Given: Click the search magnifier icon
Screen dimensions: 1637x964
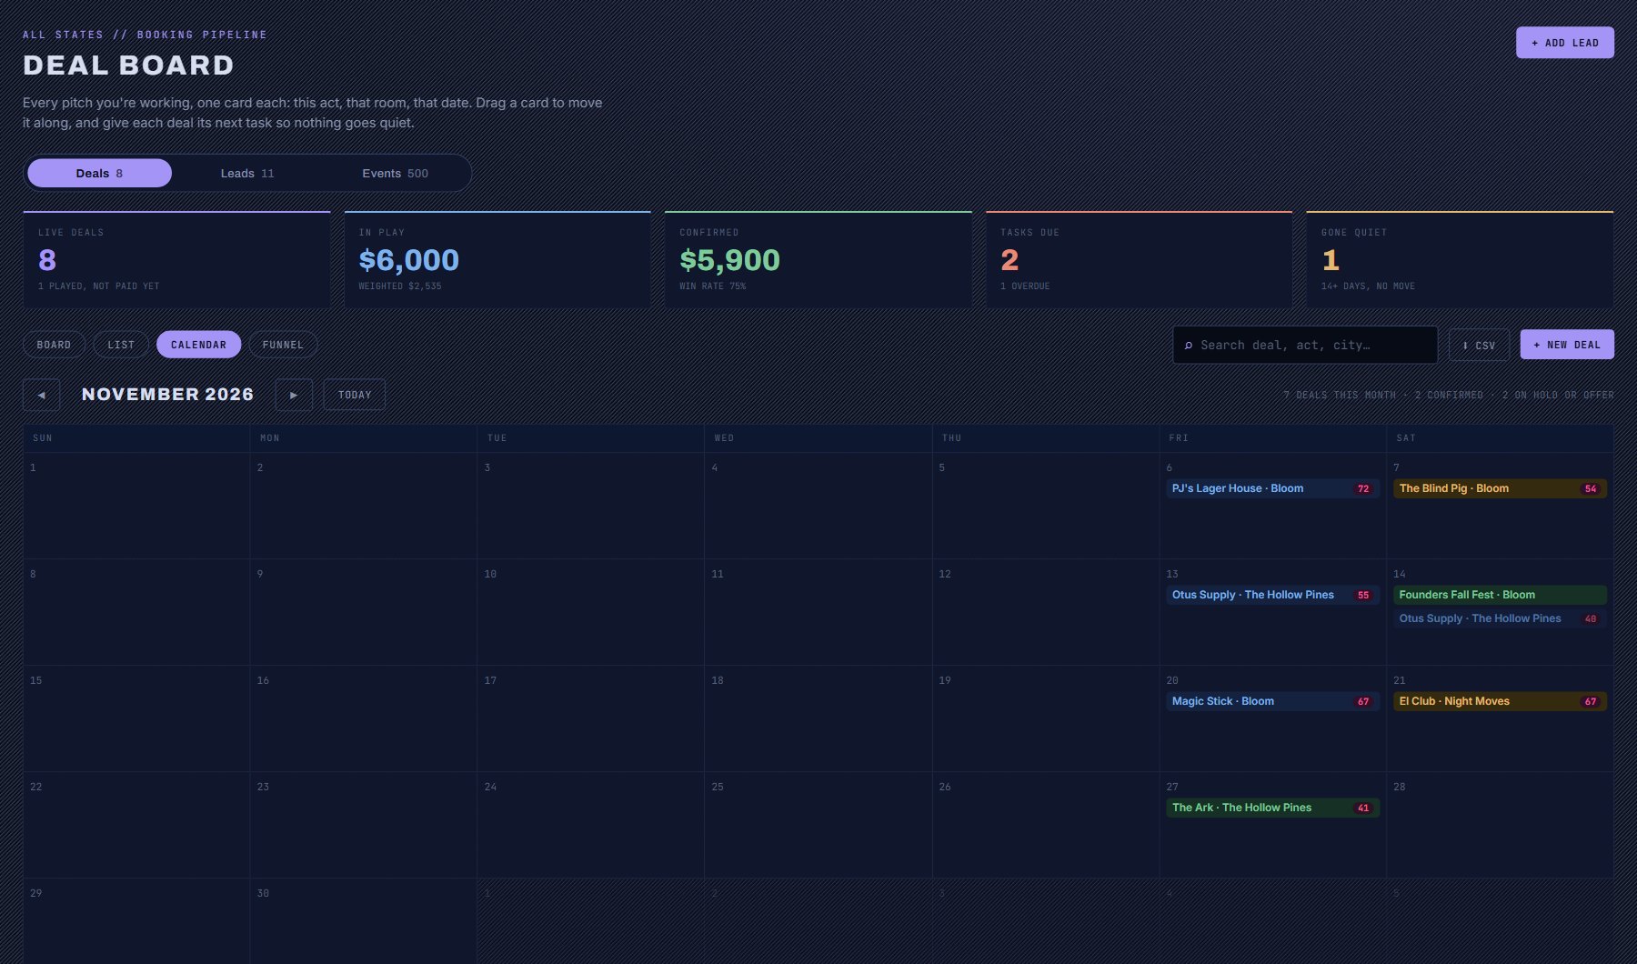Looking at the screenshot, I should tap(1188, 346).
